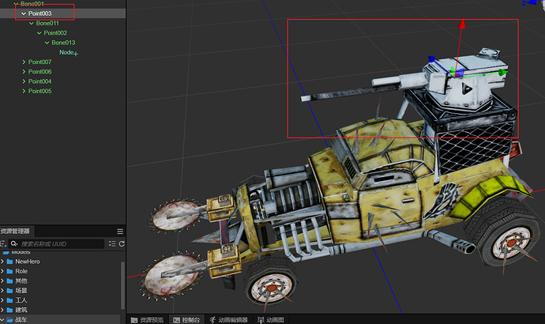This screenshot has width=545, height=324.
Task: Select the Bone011 node
Action: click(47, 23)
